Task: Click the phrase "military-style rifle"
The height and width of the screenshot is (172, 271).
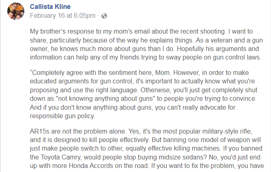Action: point(233,133)
